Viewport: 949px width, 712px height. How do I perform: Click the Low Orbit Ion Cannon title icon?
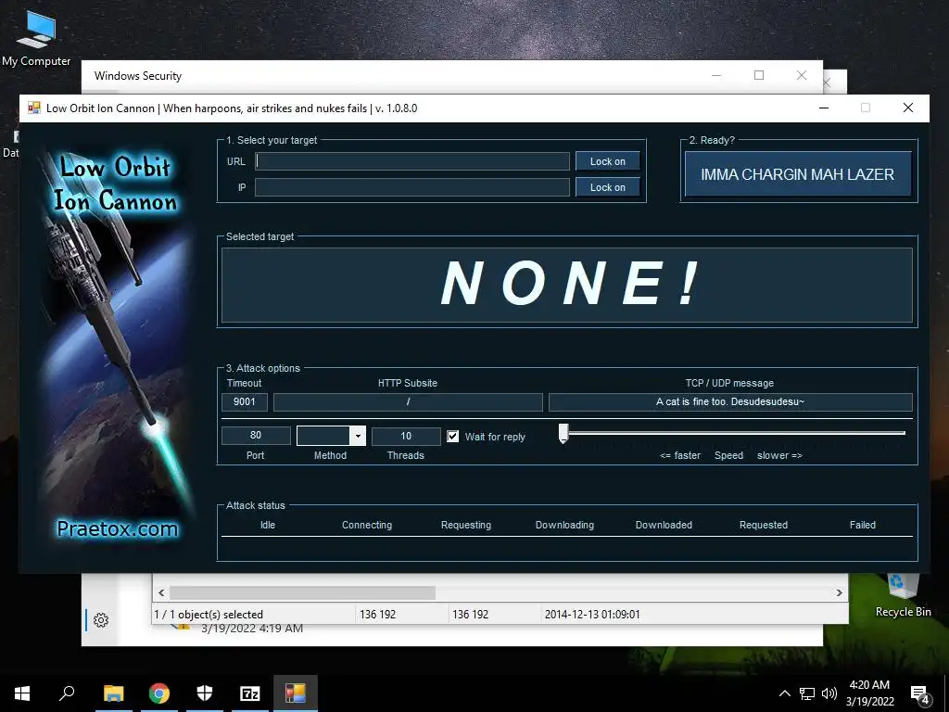[x=34, y=108]
